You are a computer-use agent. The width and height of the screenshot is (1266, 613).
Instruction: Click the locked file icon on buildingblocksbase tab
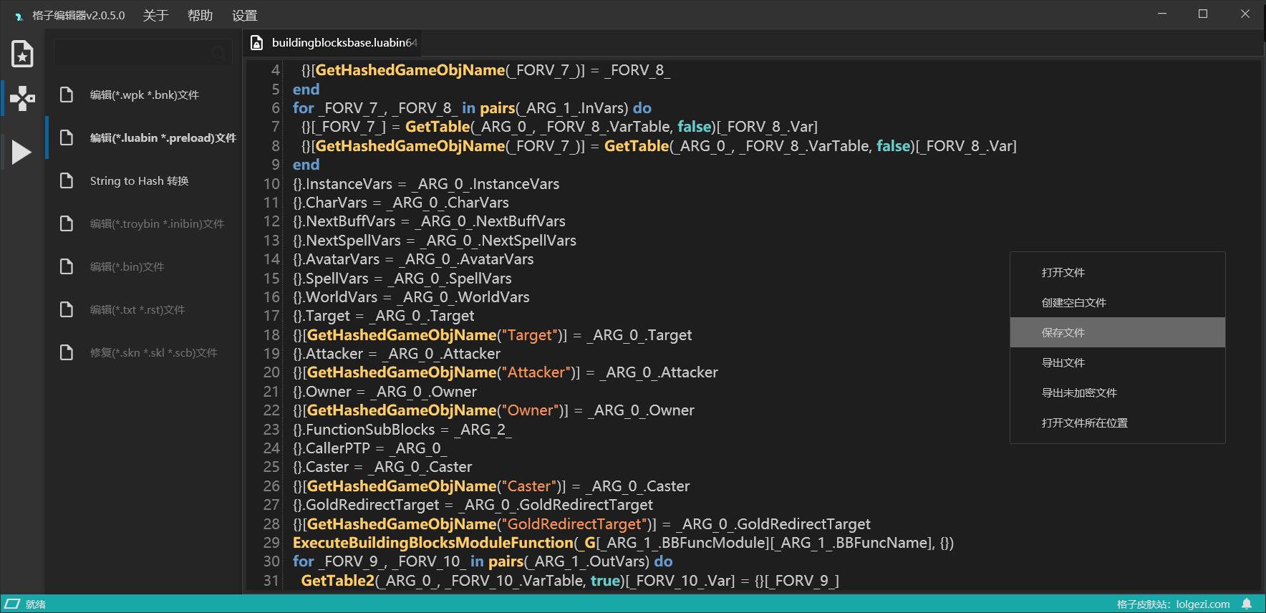[x=257, y=43]
